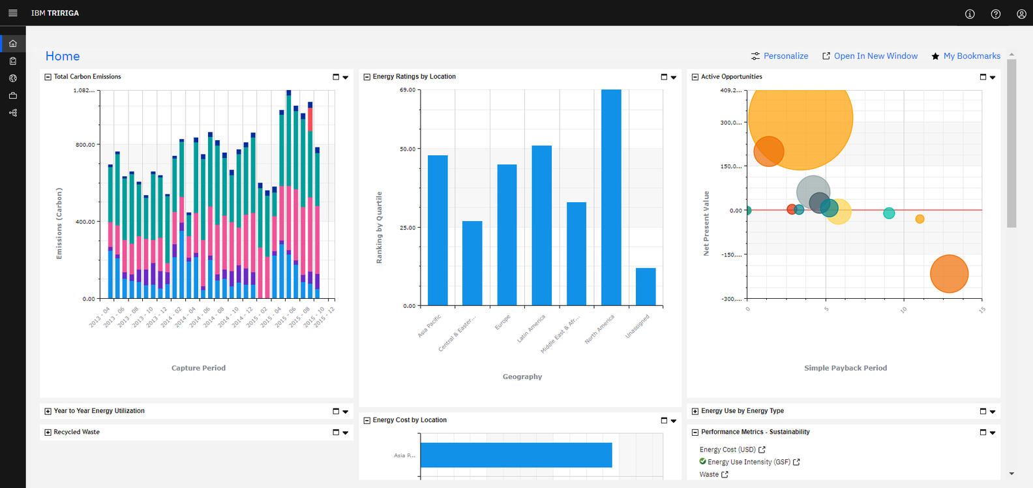Viewport: 1033px width, 488px height.
Task: Expand the Year to Year Energy Utilization section
Action: coord(48,411)
